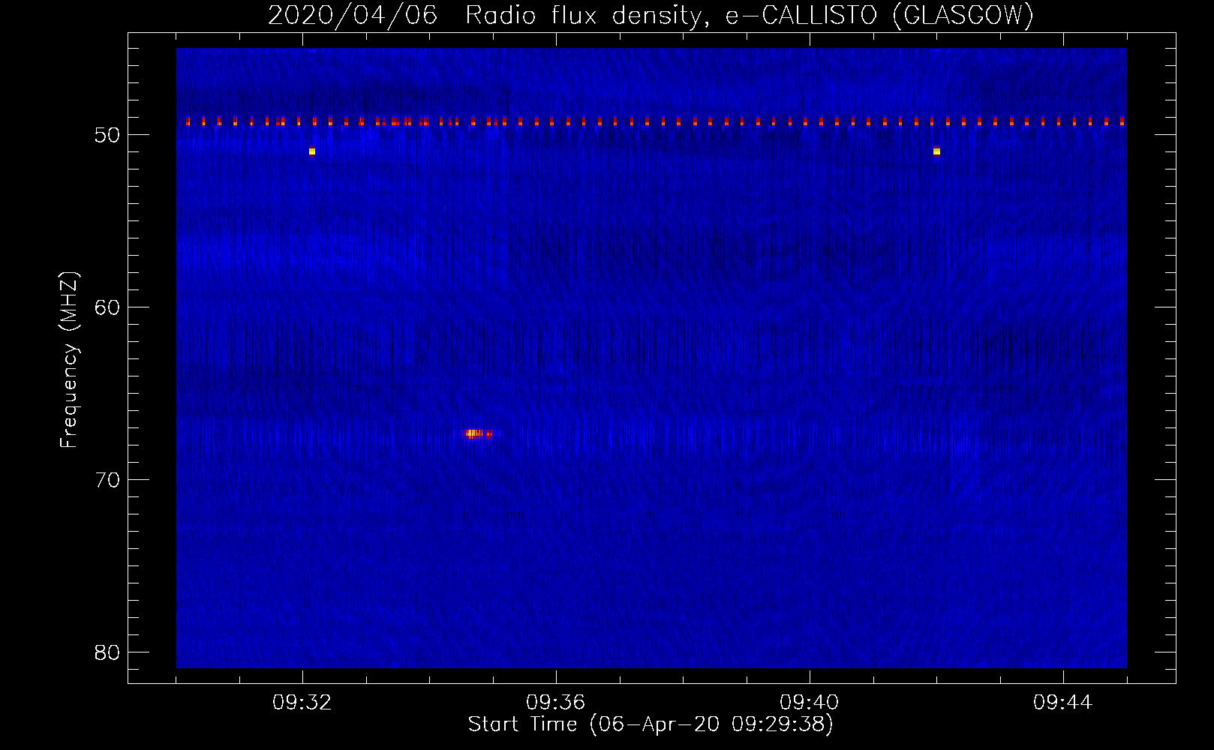Click the 80 frequency tick label

tap(107, 652)
